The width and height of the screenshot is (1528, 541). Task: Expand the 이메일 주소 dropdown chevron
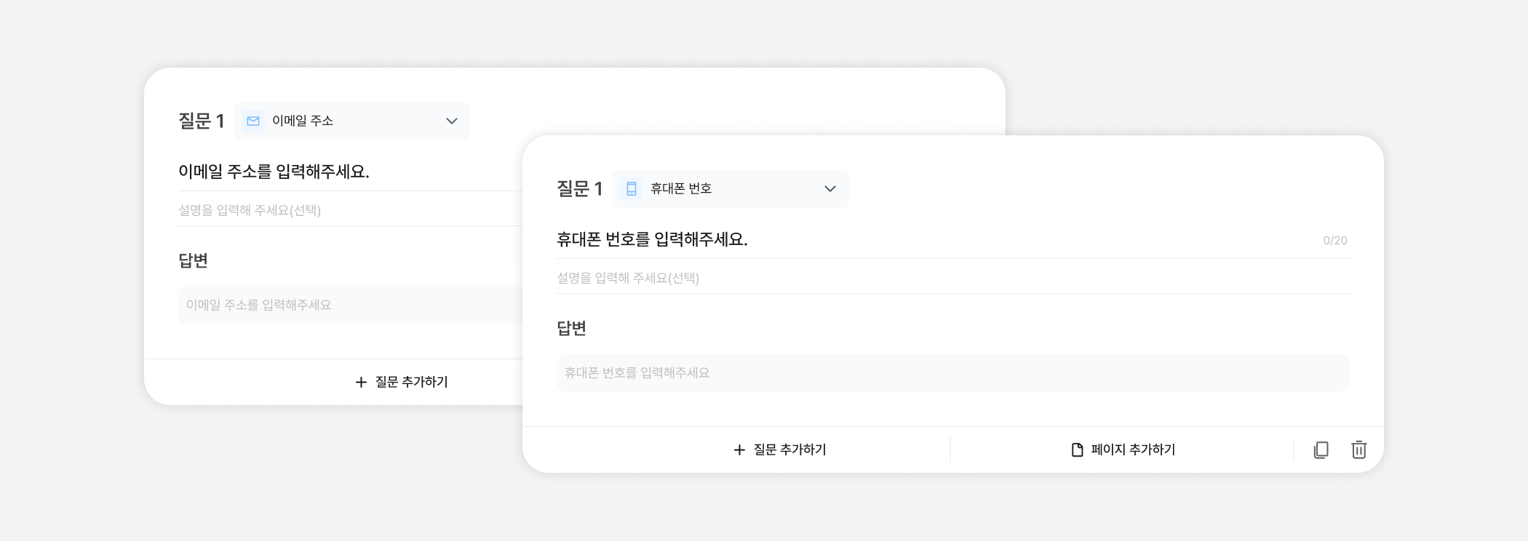452,121
